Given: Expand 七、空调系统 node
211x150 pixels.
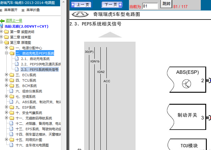Looking at the screenshot, I should pos(6,96).
